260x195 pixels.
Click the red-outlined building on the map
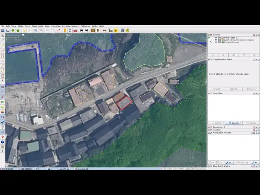[x=124, y=103]
